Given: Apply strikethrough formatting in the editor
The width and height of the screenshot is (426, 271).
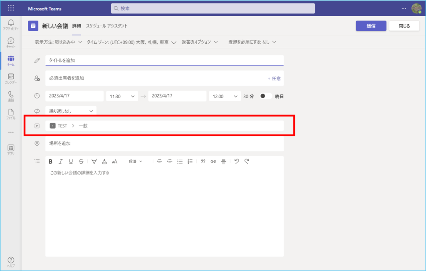Looking at the screenshot, I should (81, 162).
